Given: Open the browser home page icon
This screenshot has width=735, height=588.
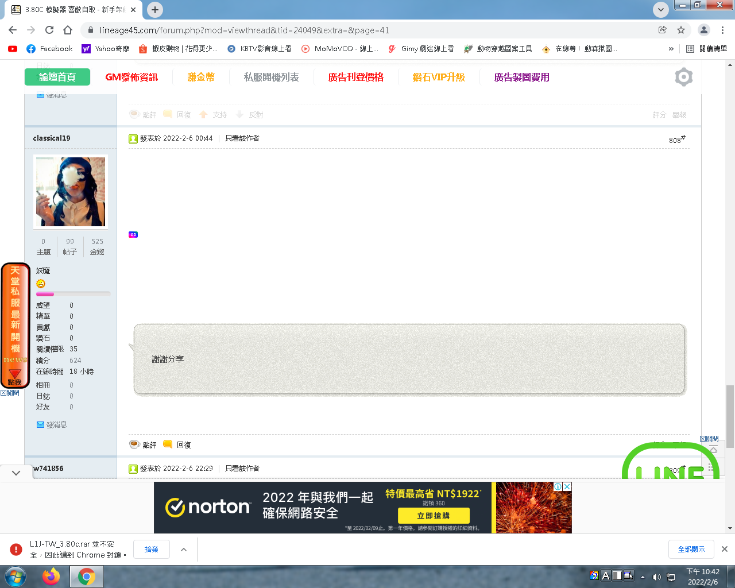Looking at the screenshot, I should [68, 30].
